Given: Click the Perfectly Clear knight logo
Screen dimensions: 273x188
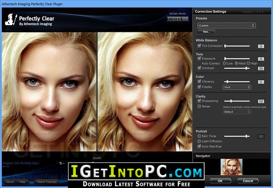Looking at the screenshot, I should [x=11, y=19].
